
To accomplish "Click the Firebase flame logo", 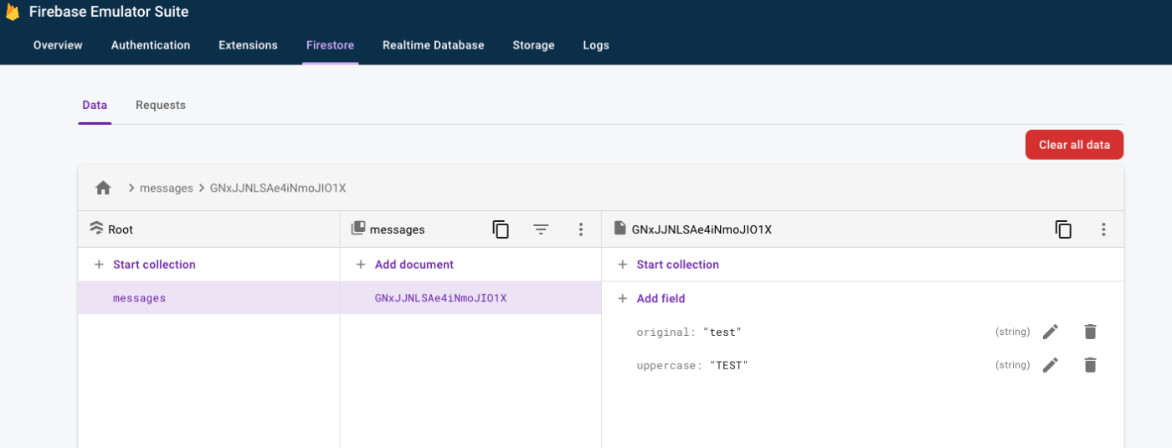I will 12,12.
